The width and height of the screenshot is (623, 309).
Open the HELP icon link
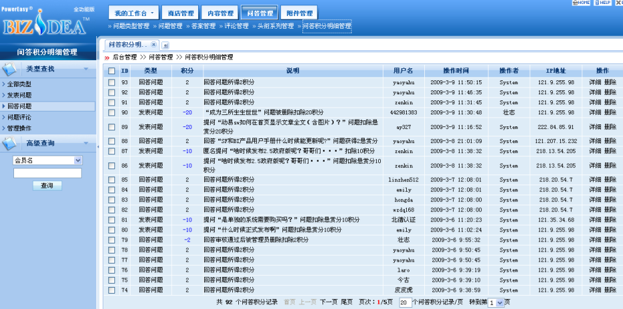tap(602, 3)
